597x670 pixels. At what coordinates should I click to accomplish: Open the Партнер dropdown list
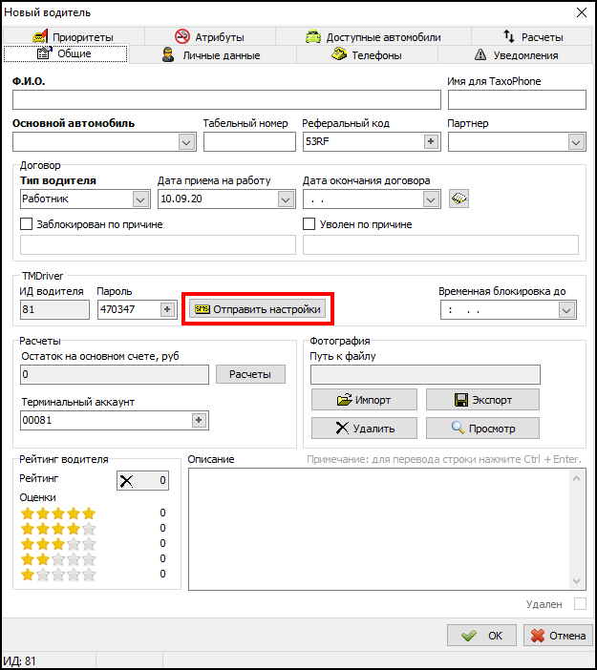(576, 141)
